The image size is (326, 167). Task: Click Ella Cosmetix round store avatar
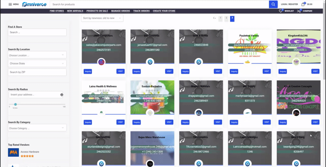point(150,62)
